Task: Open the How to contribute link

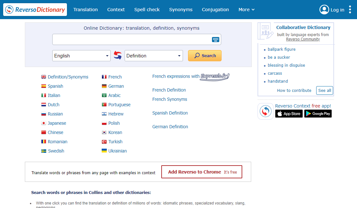Action: pyautogui.click(x=294, y=91)
